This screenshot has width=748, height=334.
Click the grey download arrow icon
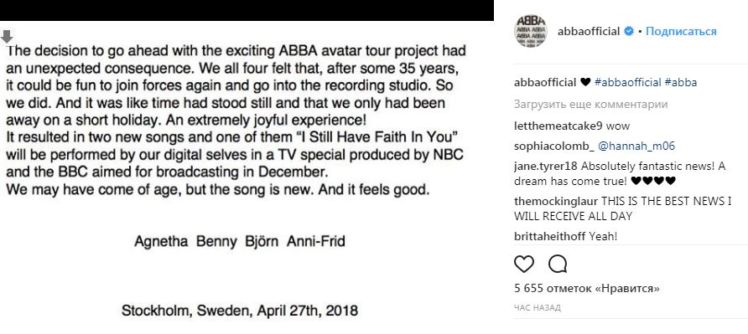(7, 36)
